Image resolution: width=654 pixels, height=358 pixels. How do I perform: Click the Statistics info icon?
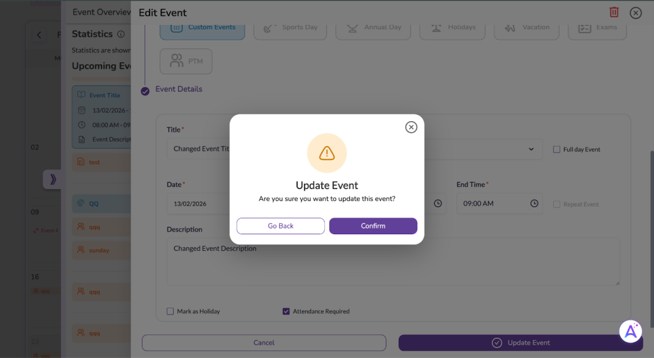coord(121,34)
